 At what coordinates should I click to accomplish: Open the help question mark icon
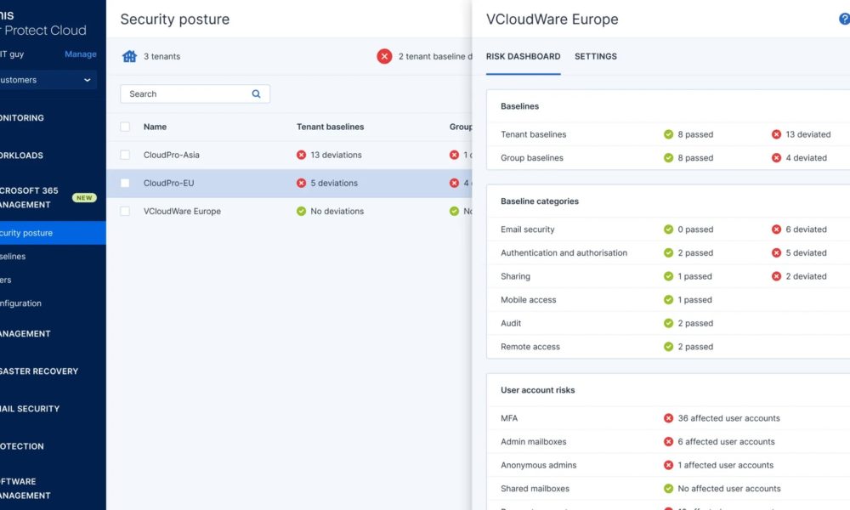tap(844, 19)
